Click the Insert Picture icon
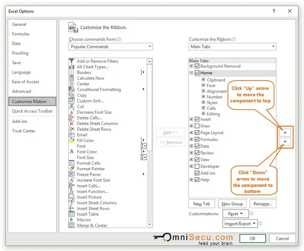 coord(72,197)
